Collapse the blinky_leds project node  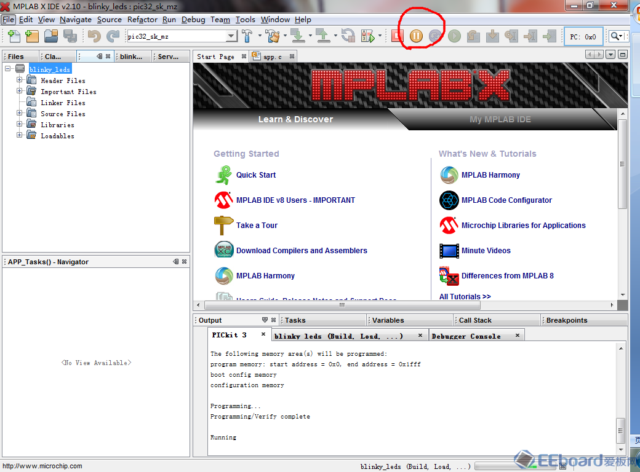pyautogui.click(x=8, y=69)
